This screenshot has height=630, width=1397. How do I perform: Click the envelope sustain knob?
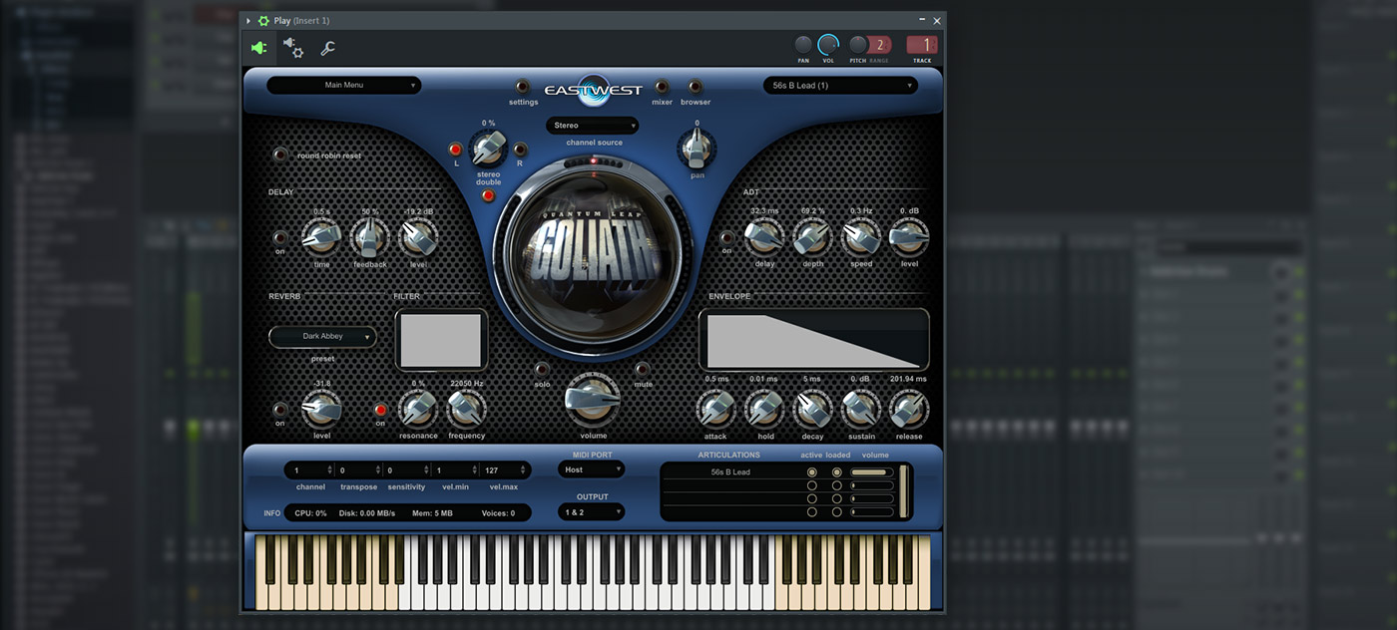(861, 409)
